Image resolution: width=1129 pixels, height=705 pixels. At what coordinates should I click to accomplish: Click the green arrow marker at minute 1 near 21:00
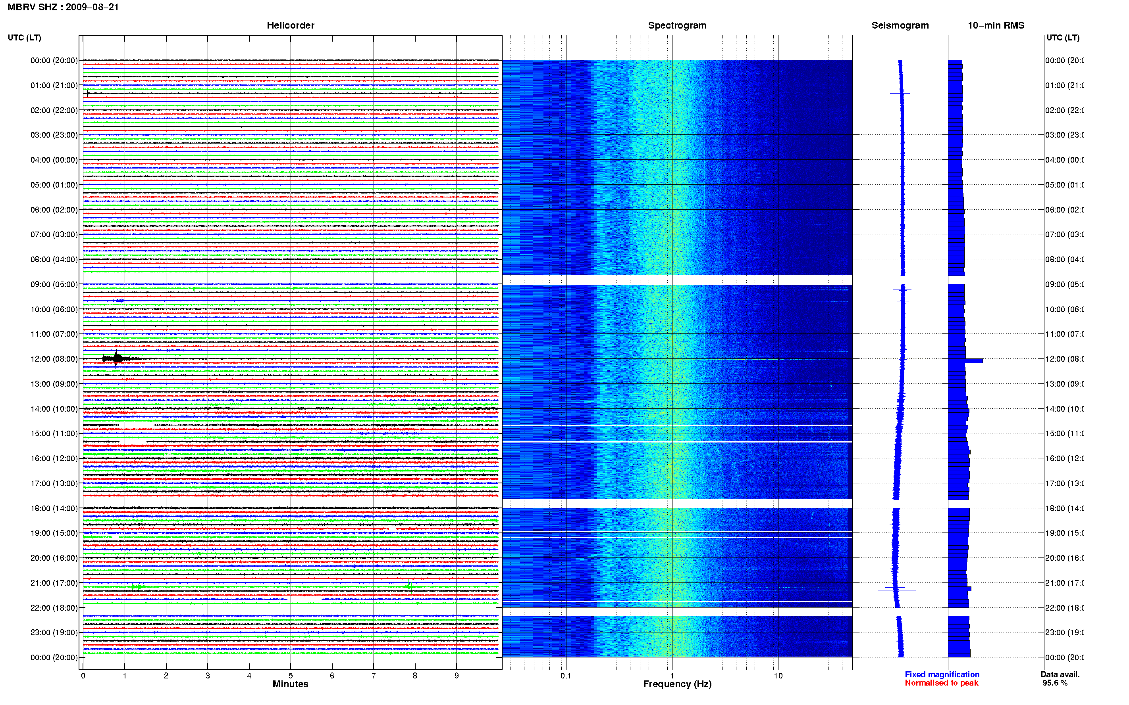138,586
